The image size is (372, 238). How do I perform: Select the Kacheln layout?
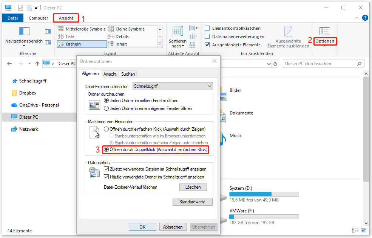click(x=82, y=44)
